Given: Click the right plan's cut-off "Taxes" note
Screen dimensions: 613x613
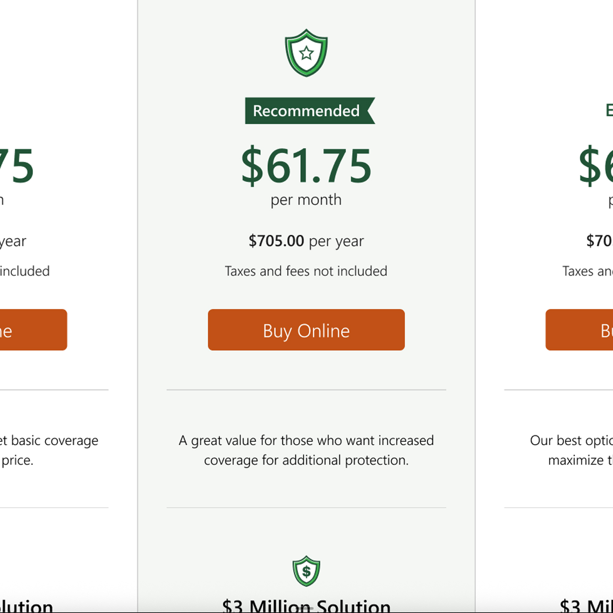Looking at the screenshot, I should (x=587, y=271).
